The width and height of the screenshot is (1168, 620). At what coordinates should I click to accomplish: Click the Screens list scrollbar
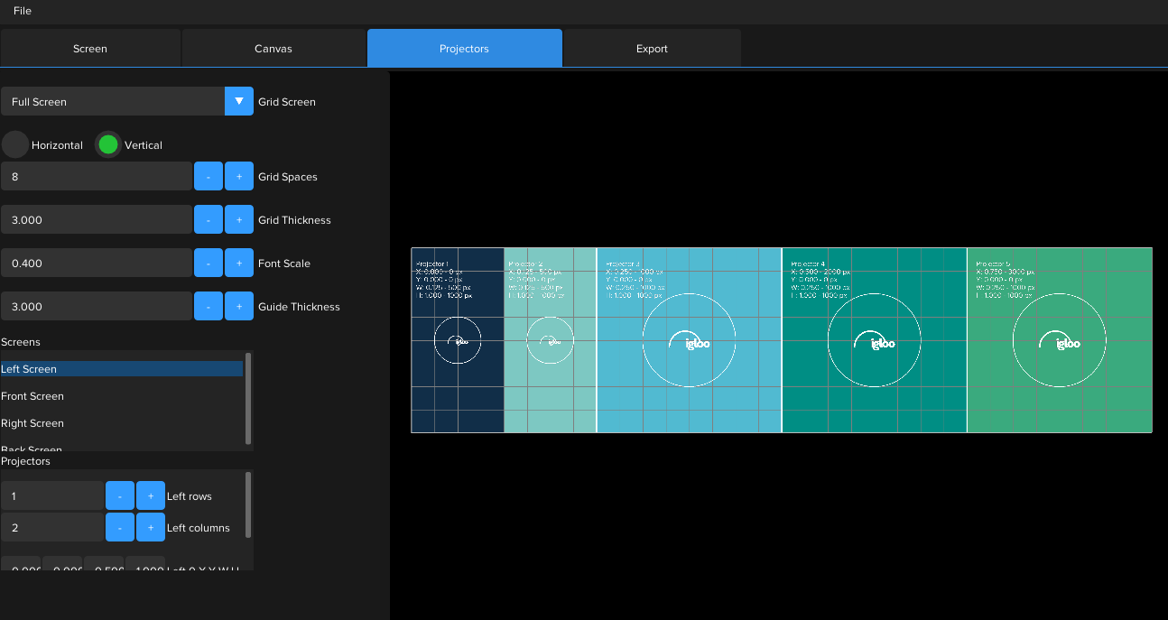[248, 398]
